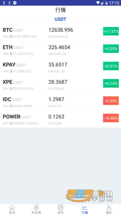Open the BTC/USDT trading pair row

coord(61,33)
